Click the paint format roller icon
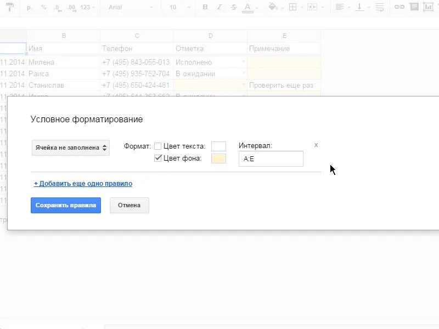Screen dimensions: 439x329 coord(10,7)
